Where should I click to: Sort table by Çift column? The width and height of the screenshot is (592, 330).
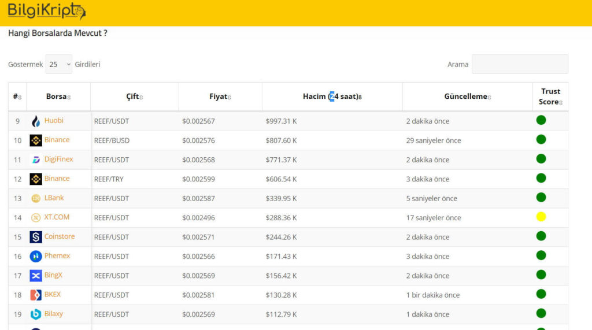[x=134, y=97]
